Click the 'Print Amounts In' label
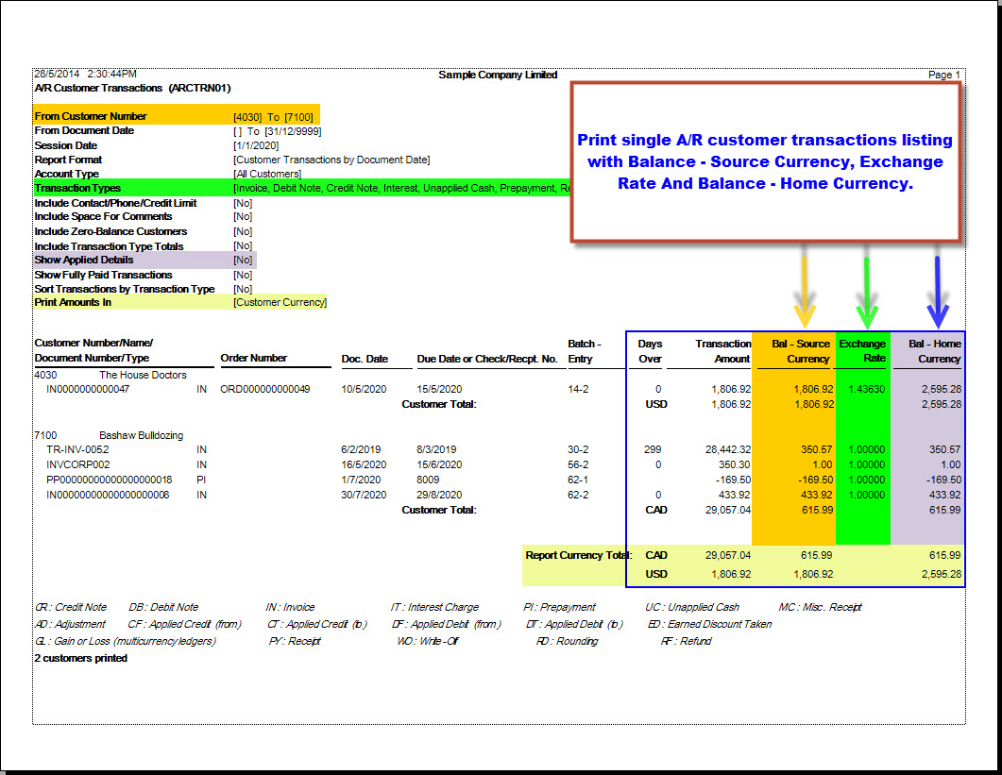This screenshot has width=1002, height=775. tap(73, 302)
